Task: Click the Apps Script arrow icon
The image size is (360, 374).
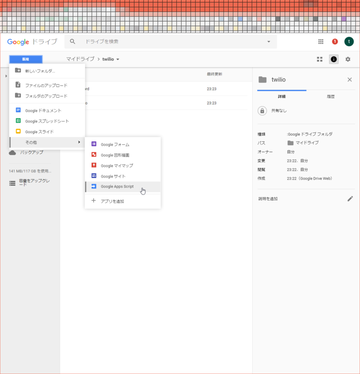Action: [x=94, y=186]
